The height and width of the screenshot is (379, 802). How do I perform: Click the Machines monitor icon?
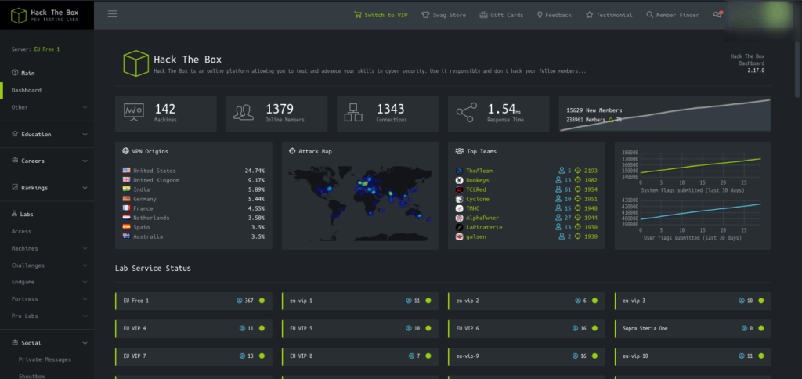(134, 114)
